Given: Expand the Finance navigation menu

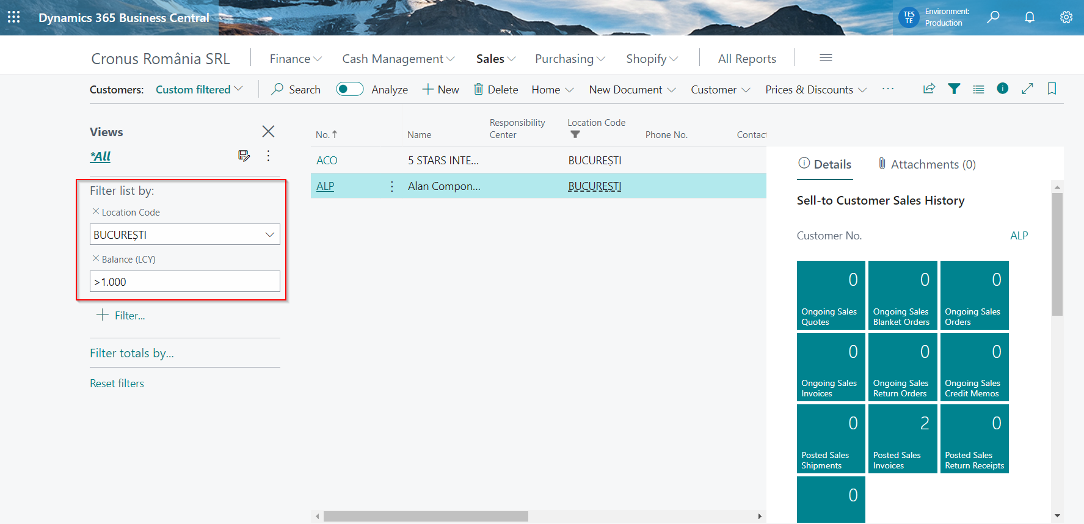Looking at the screenshot, I should click(x=296, y=59).
